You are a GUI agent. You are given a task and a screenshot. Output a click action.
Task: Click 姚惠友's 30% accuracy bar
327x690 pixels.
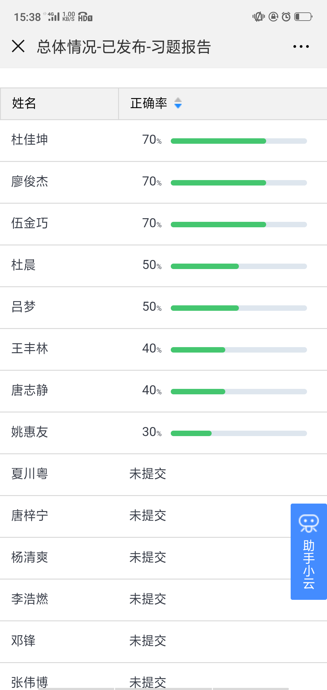(239, 433)
